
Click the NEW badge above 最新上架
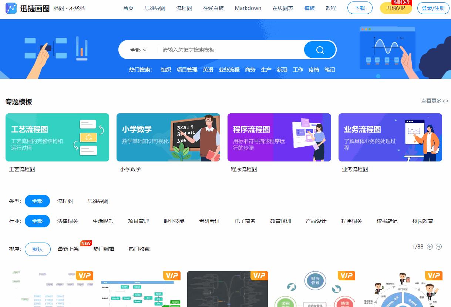(86, 243)
